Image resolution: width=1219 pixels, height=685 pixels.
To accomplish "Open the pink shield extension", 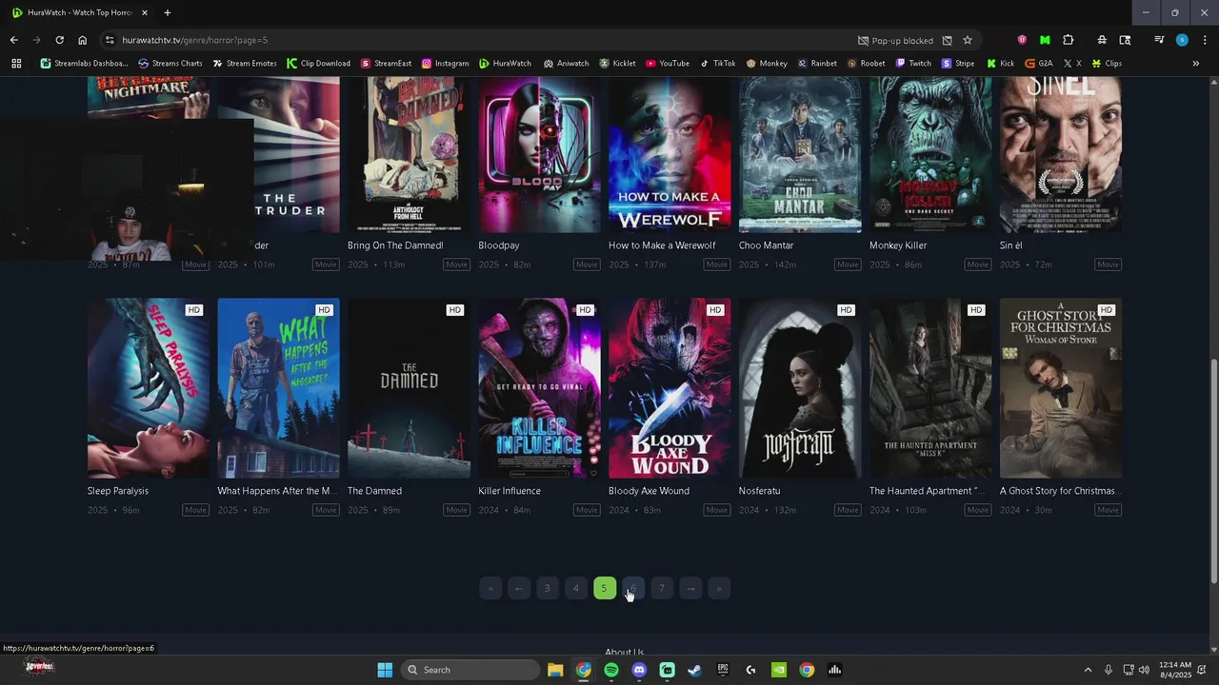I will point(1022,40).
